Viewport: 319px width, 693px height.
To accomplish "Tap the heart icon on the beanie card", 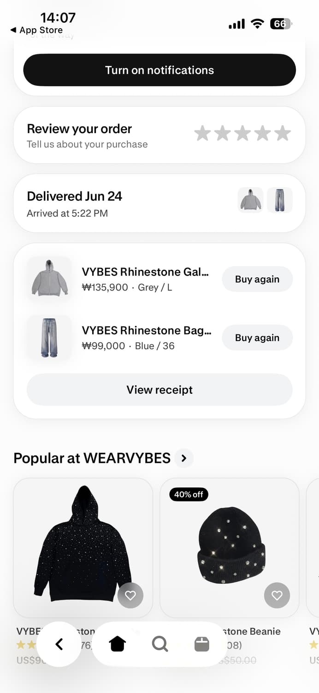I will click(x=277, y=596).
